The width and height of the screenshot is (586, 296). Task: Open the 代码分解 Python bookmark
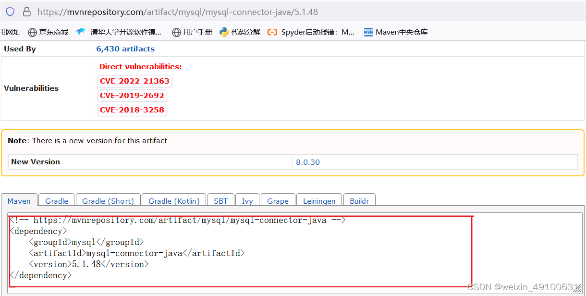[240, 32]
